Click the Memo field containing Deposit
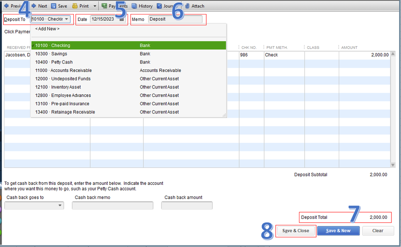The width and height of the screenshot is (401, 247). coord(175,19)
